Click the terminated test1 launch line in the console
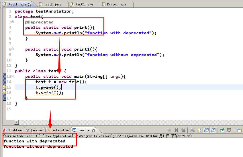243x157 pixels. coord(97,136)
